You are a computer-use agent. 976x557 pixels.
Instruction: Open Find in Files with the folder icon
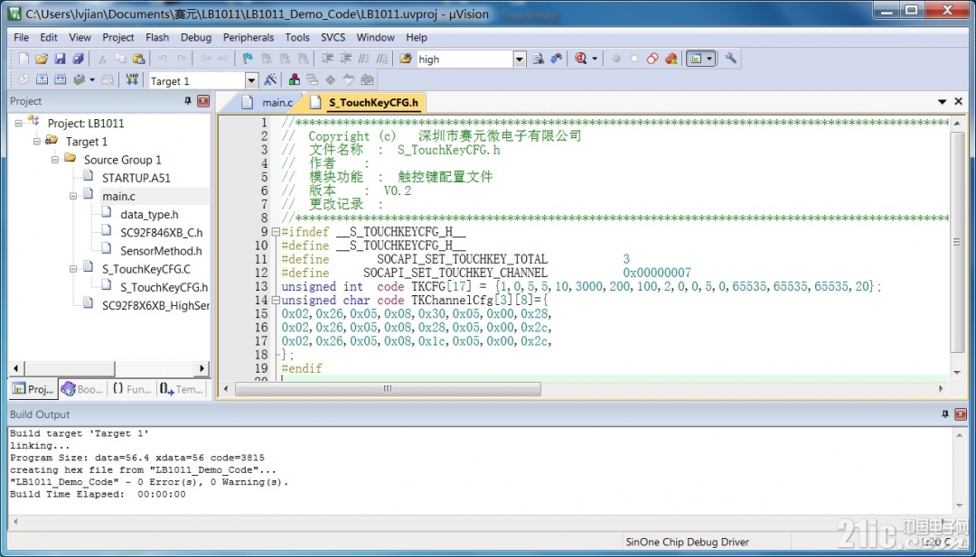(x=405, y=59)
